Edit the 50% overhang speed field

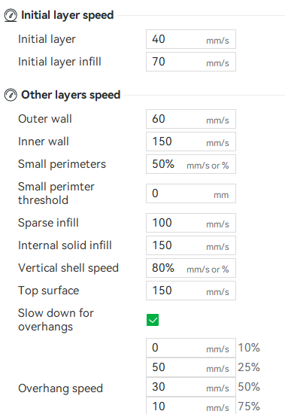coord(191,387)
